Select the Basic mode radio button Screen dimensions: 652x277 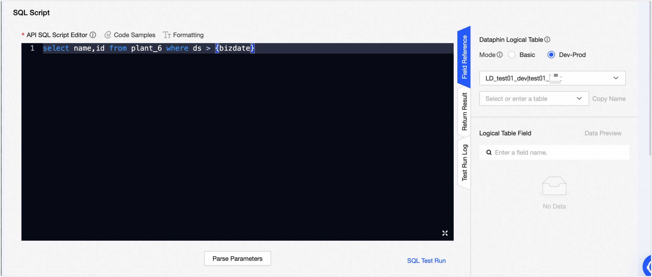[x=512, y=55]
